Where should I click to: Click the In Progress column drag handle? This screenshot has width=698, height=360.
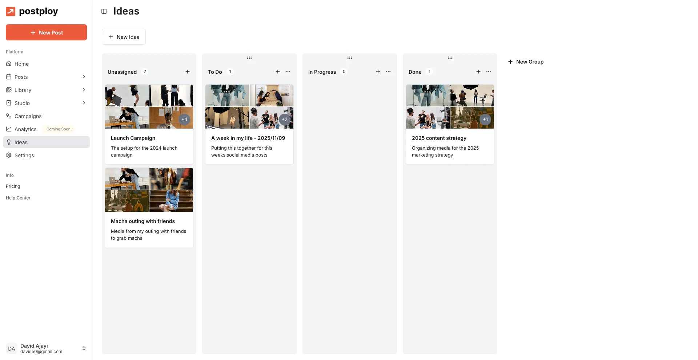(350, 58)
